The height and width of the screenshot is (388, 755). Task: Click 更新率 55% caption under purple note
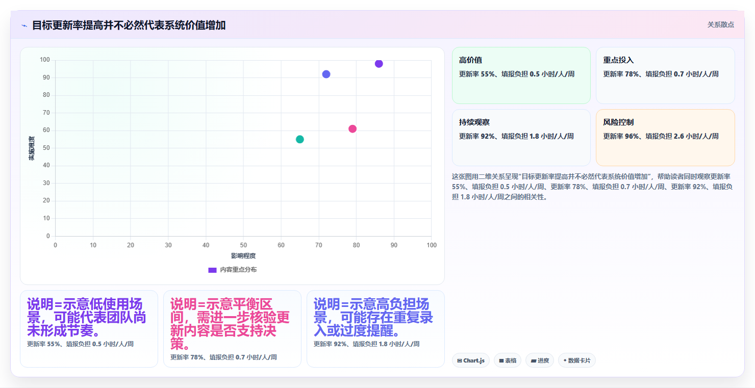[81, 344]
